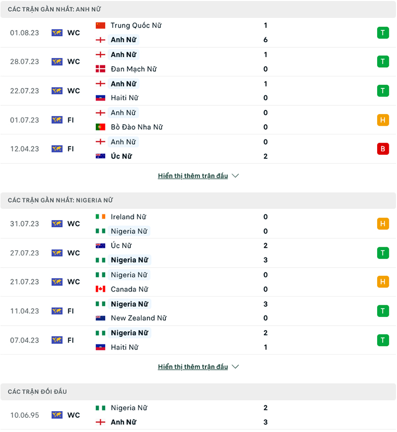Open the Haiti Nữ link in 22.07.23 match
Viewport: 397px width, 432px height.
pos(124,98)
